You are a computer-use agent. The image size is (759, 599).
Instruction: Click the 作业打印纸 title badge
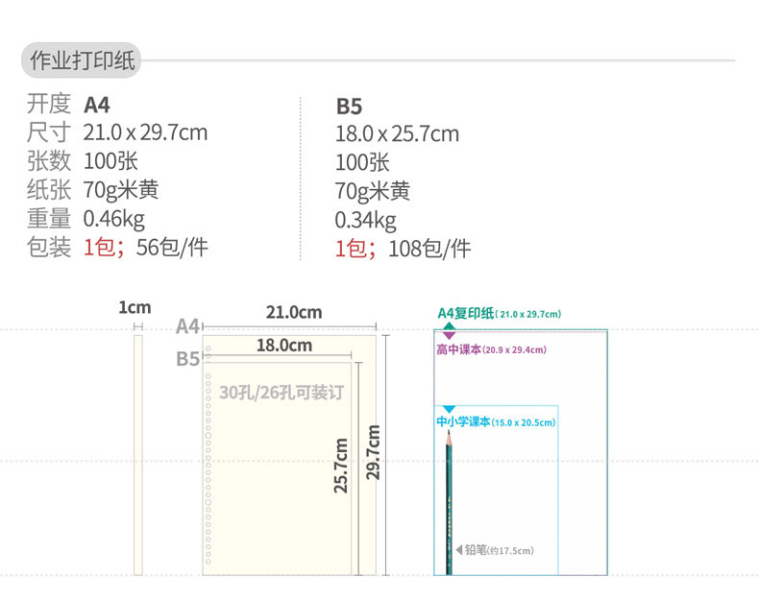coord(81,61)
